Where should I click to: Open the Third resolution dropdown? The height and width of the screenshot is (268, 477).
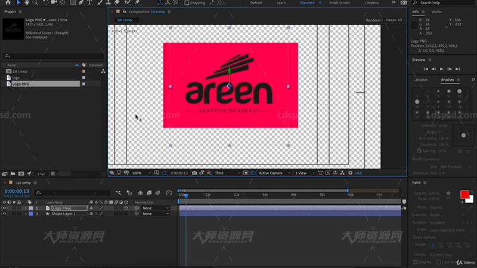point(227,173)
